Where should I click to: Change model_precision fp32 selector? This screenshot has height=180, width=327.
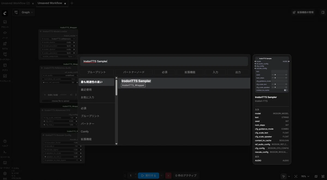pos(58,46)
